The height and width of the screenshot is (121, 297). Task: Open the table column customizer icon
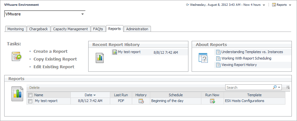pos(288,87)
